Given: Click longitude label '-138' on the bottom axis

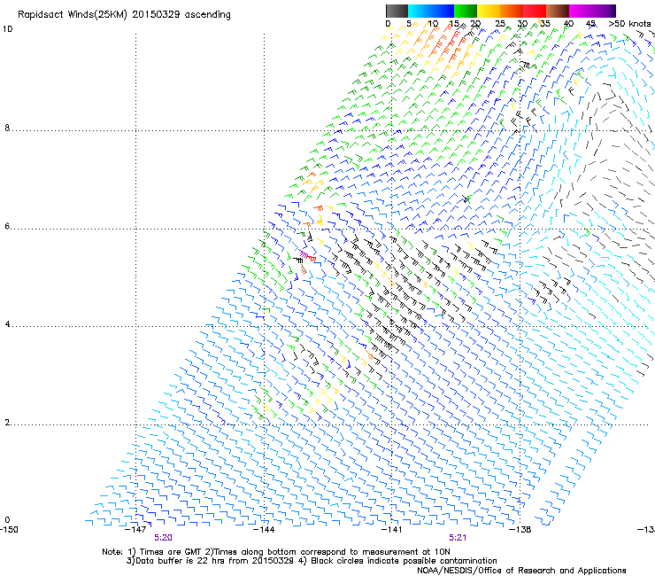Looking at the screenshot, I should (520, 529).
